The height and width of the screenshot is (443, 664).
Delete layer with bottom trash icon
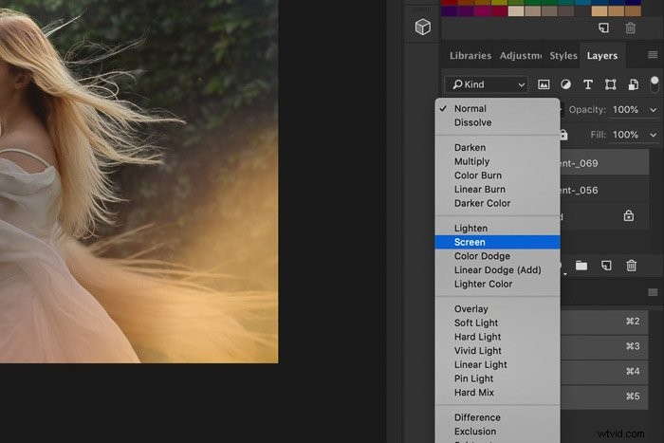point(632,266)
